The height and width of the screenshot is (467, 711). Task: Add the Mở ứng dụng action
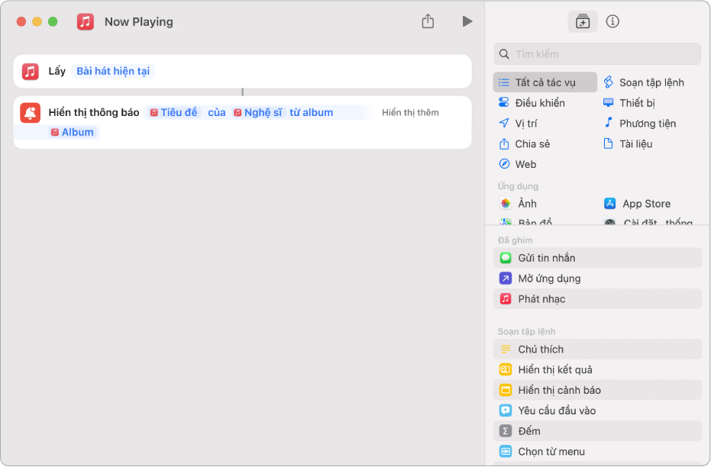(x=596, y=278)
